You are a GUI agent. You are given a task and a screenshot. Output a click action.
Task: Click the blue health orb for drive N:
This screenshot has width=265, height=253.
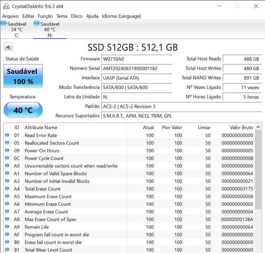pyautogui.click(x=36, y=23)
